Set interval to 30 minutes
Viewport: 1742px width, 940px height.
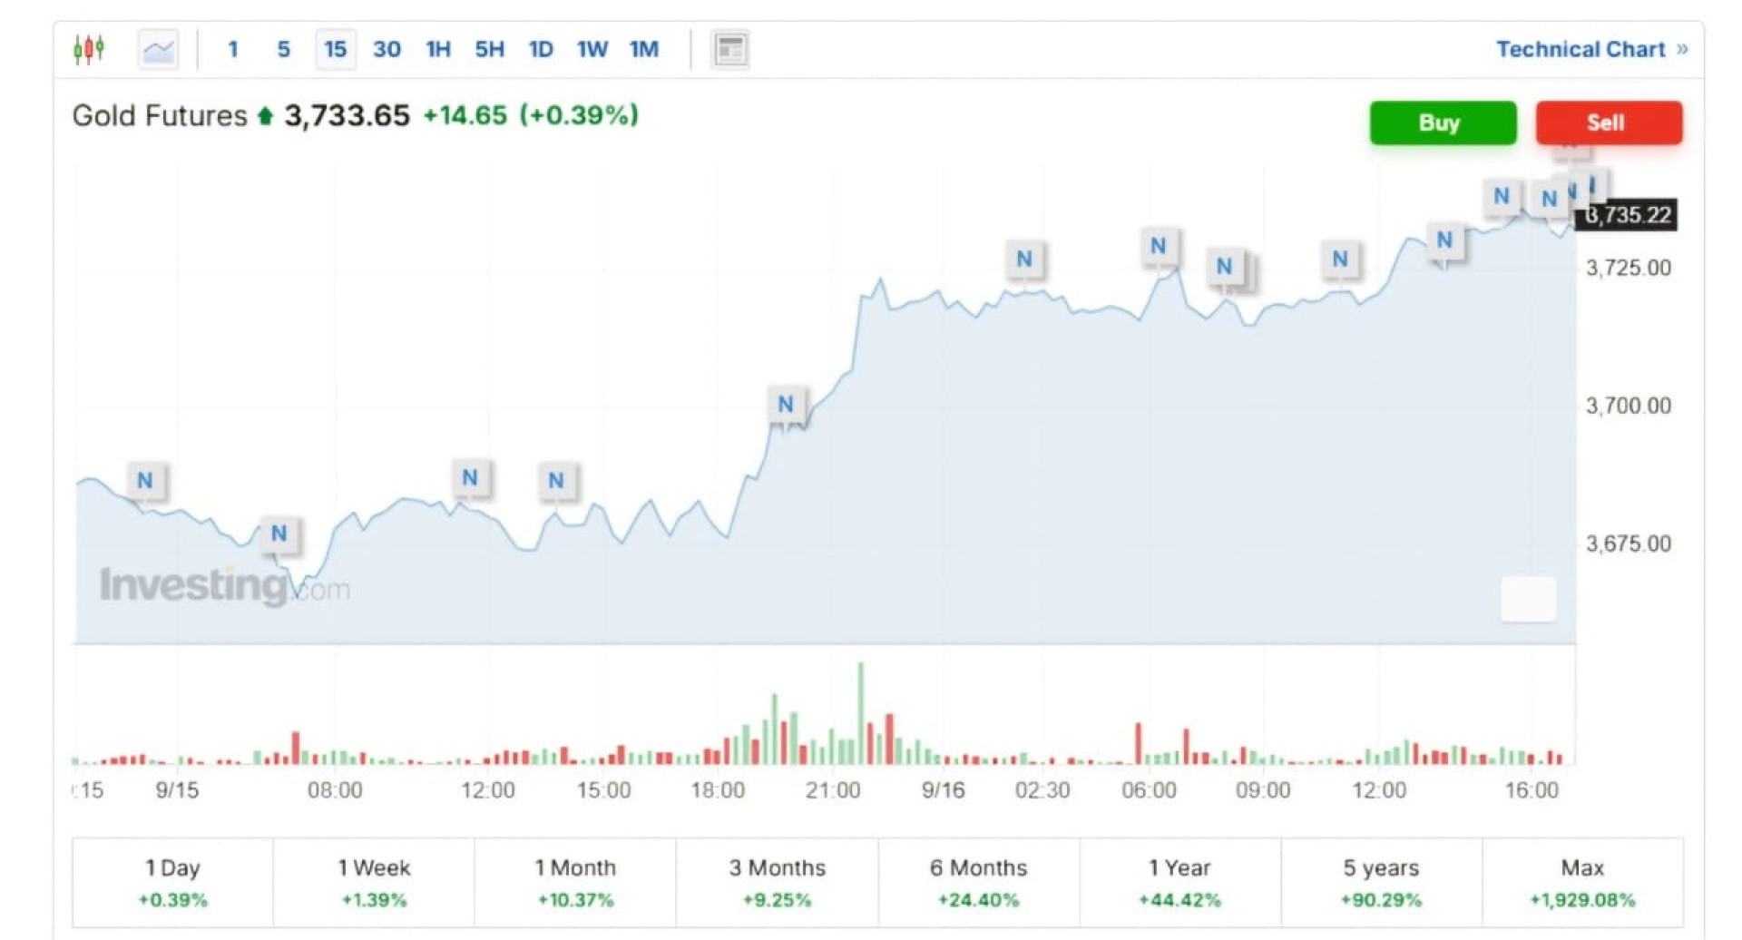(387, 49)
